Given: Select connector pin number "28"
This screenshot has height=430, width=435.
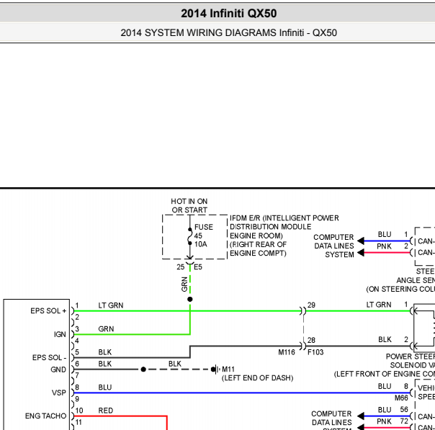Looking at the screenshot, I should (x=311, y=340).
